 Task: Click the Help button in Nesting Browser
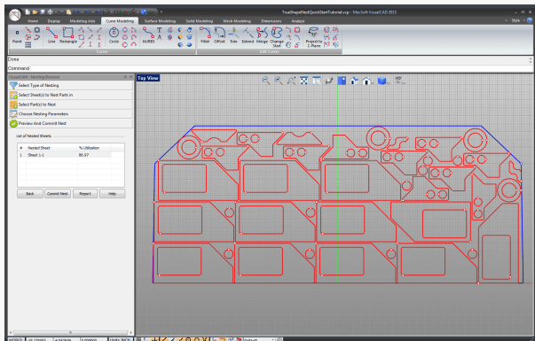click(113, 193)
